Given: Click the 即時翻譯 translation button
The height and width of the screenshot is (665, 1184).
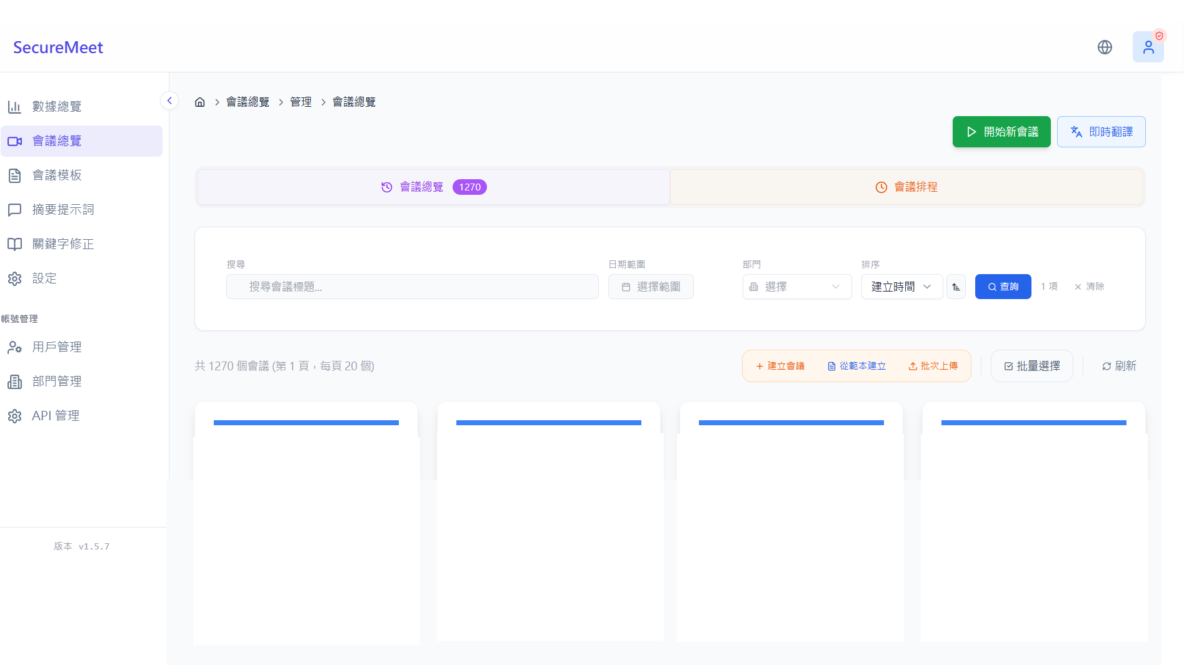Looking at the screenshot, I should click(x=1101, y=132).
